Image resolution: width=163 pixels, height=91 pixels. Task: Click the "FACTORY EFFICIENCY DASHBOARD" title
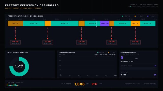pyautogui.click(x=32, y=5)
